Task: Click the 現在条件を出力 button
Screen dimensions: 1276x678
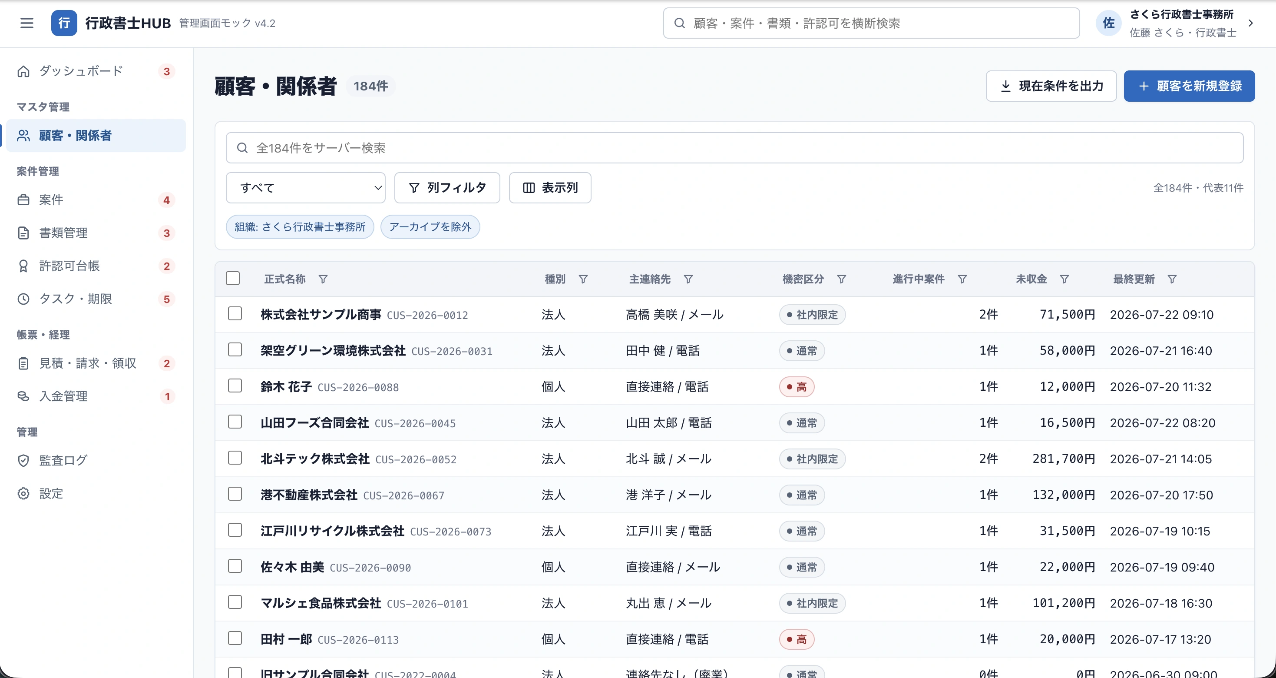Action: 1051,86
